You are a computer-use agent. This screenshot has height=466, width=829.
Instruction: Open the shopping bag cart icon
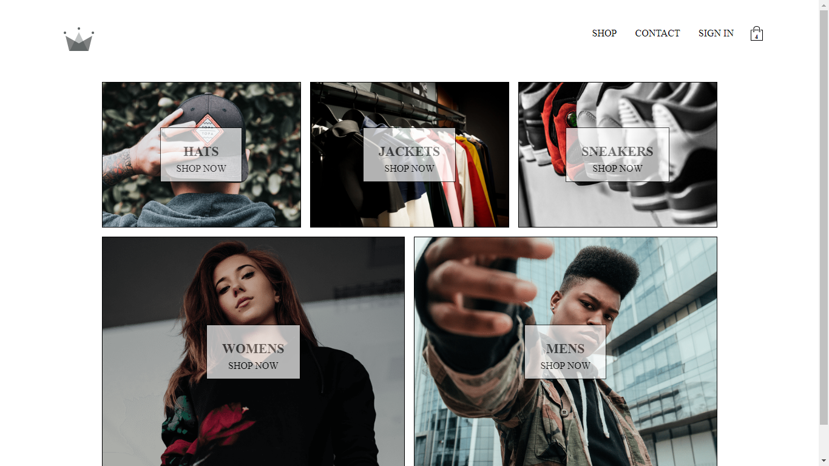tap(756, 33)
